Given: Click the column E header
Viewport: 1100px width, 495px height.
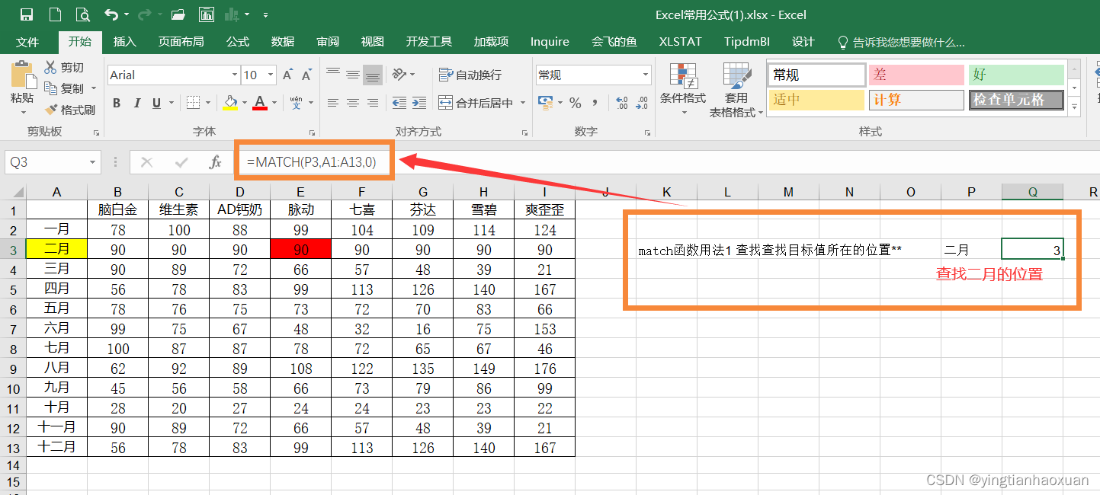Looking at the screenshot, I should coord(301,192).
